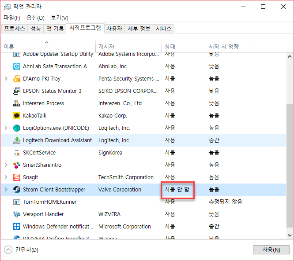Click the Valve Corporation publisher cell

(120, 190)
